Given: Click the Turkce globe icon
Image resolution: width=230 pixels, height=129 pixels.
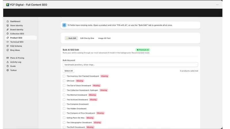Looking at the screenshot, I should (8, 70).
